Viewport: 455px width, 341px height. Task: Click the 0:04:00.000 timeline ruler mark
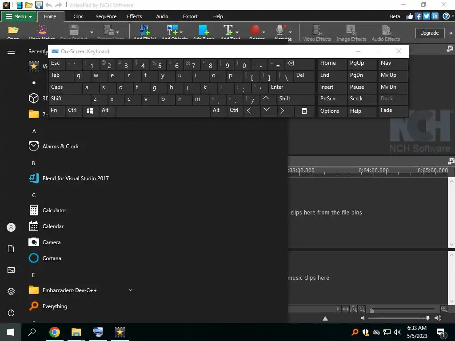[373, 170]
